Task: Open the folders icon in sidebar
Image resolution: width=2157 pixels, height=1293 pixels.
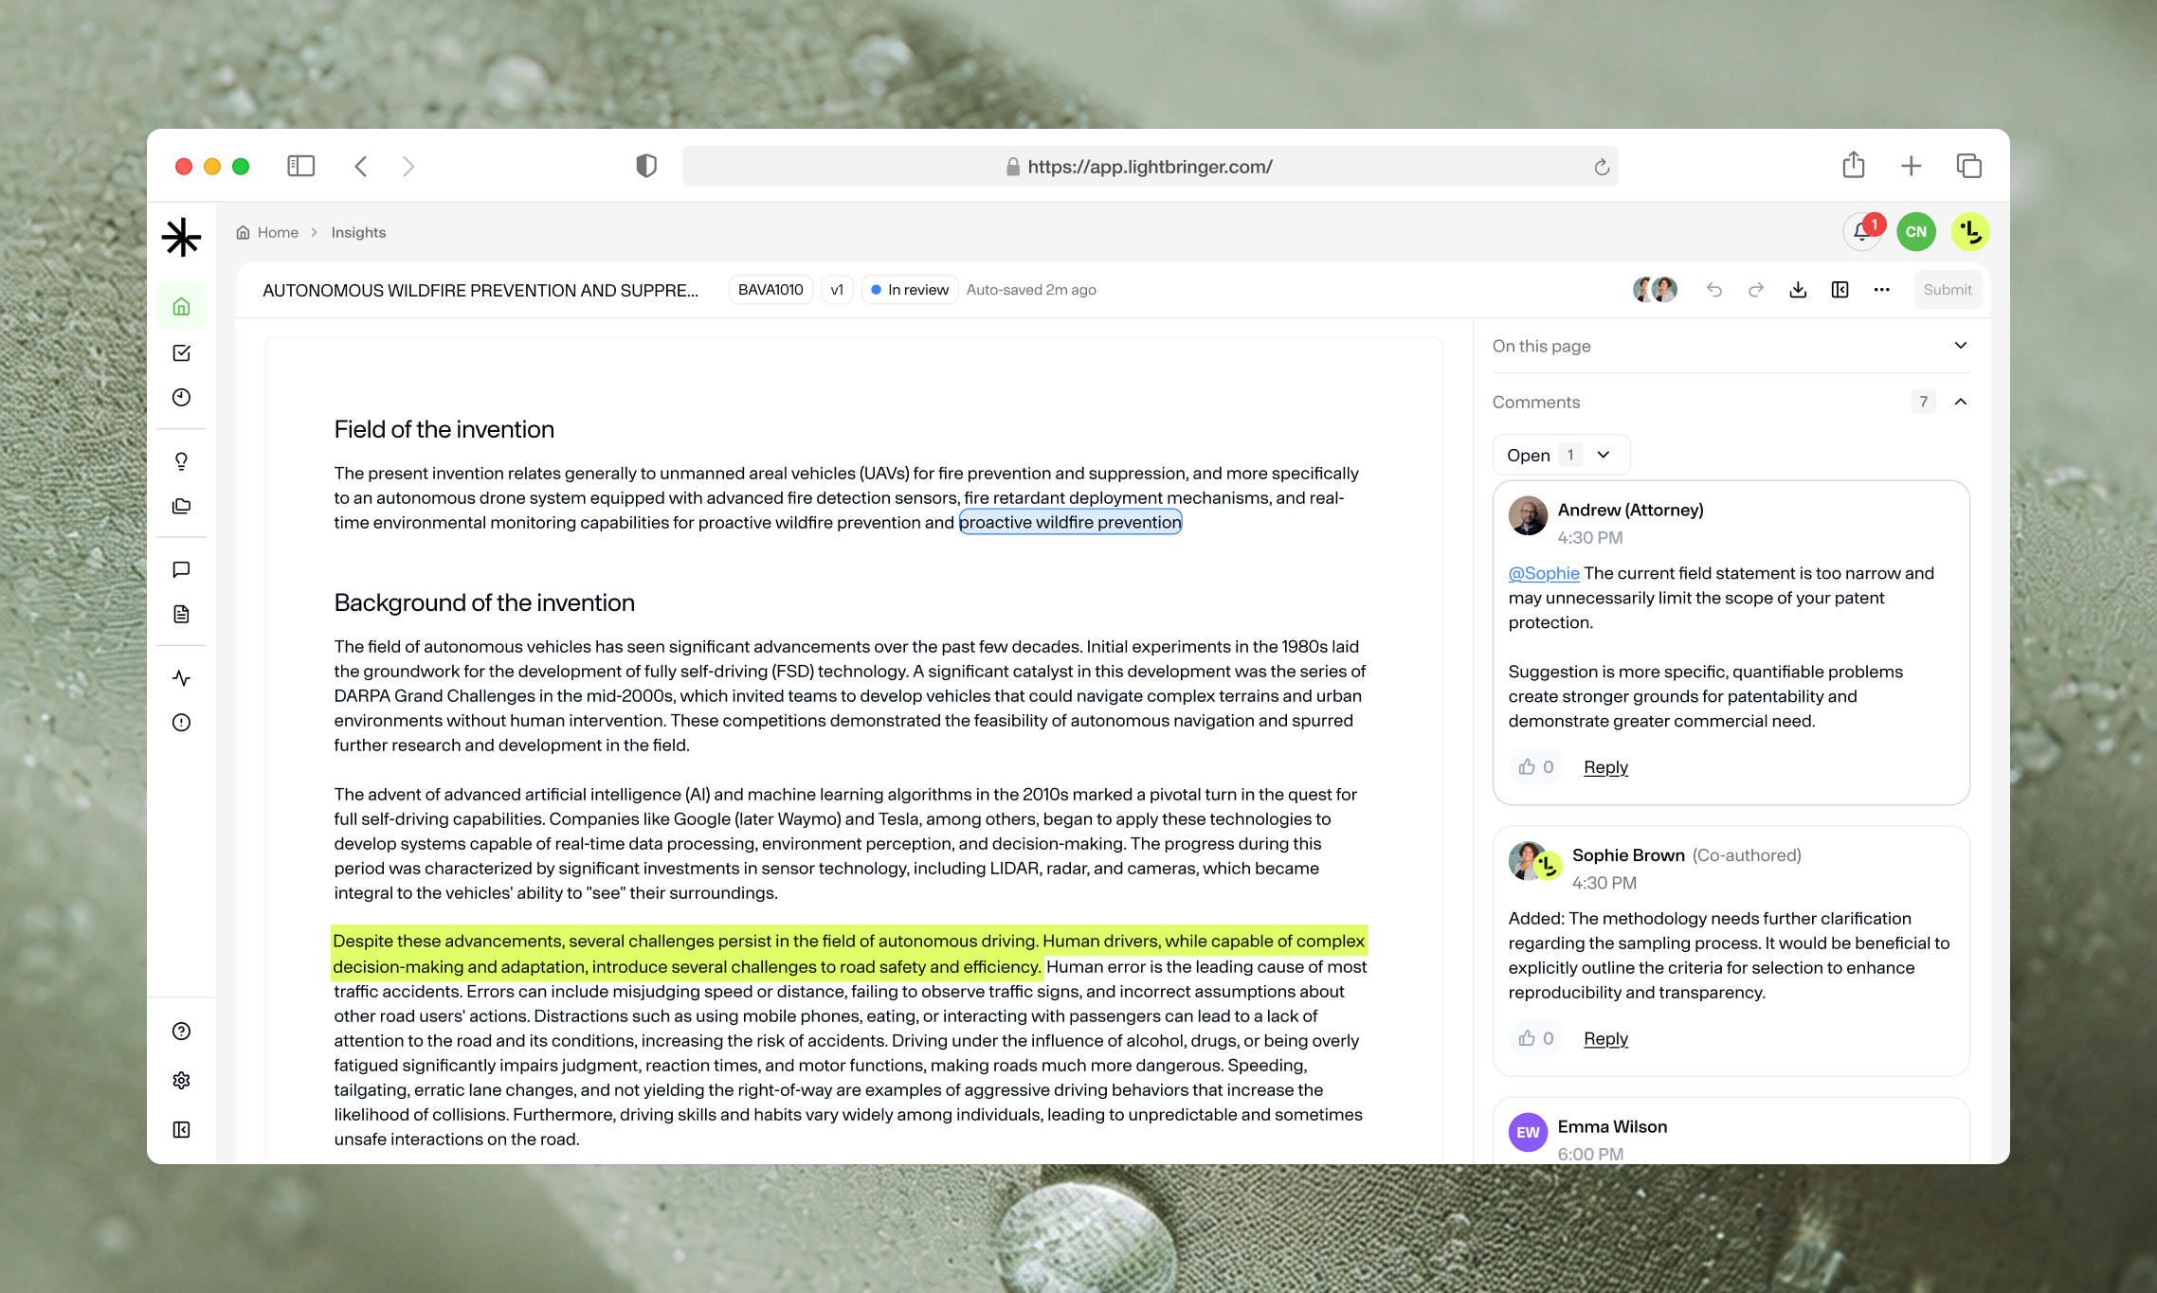Action: 181,507
